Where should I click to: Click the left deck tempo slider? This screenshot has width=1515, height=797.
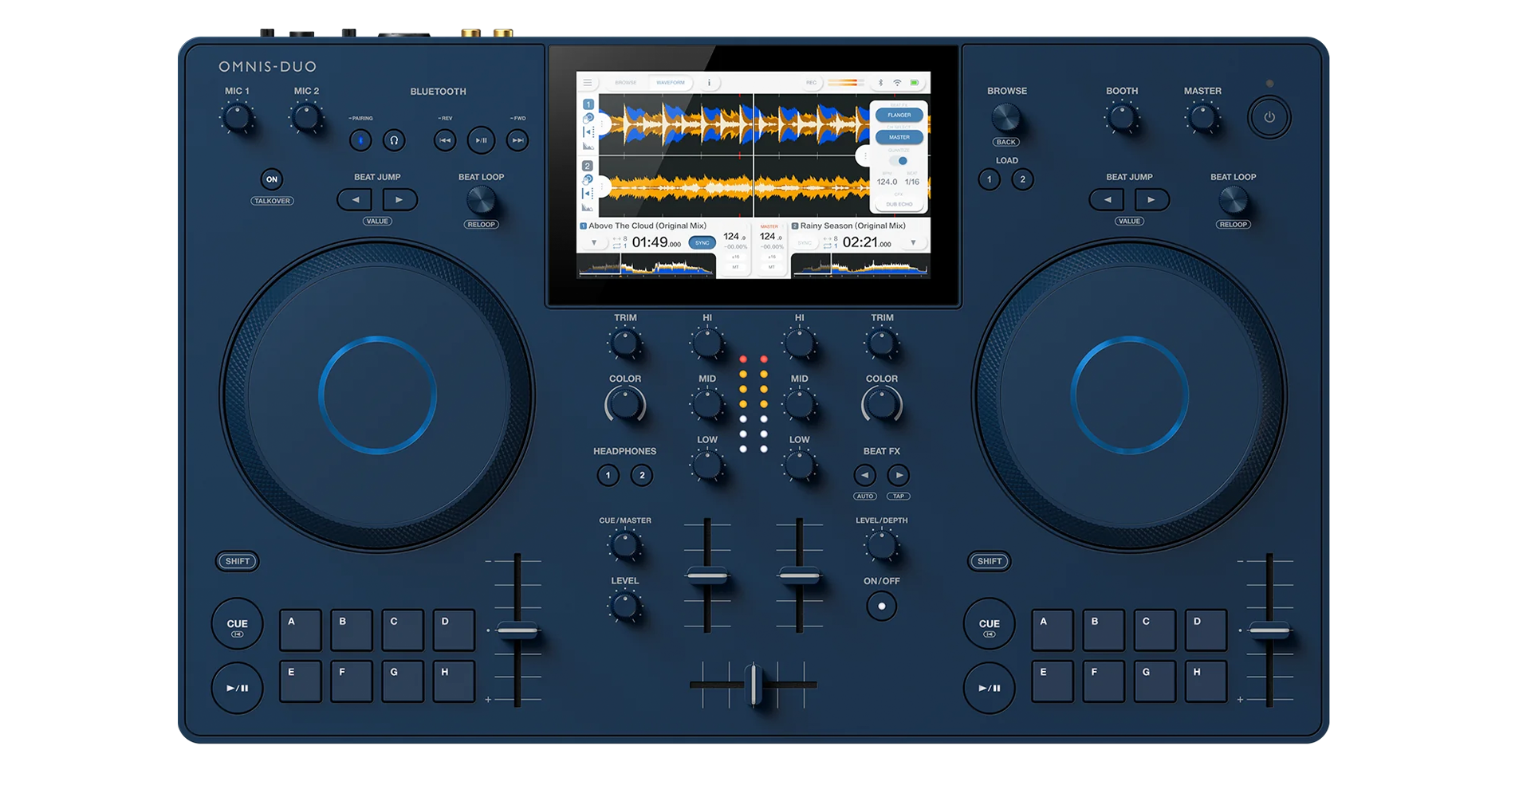tap(517, 630)
